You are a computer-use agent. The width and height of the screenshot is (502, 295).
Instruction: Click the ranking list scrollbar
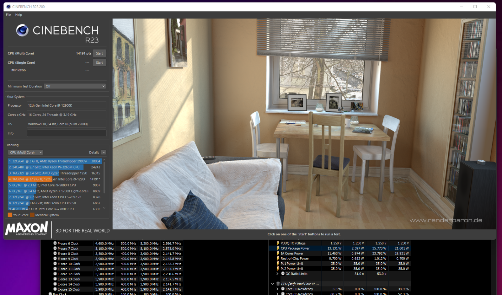(104, 177)
